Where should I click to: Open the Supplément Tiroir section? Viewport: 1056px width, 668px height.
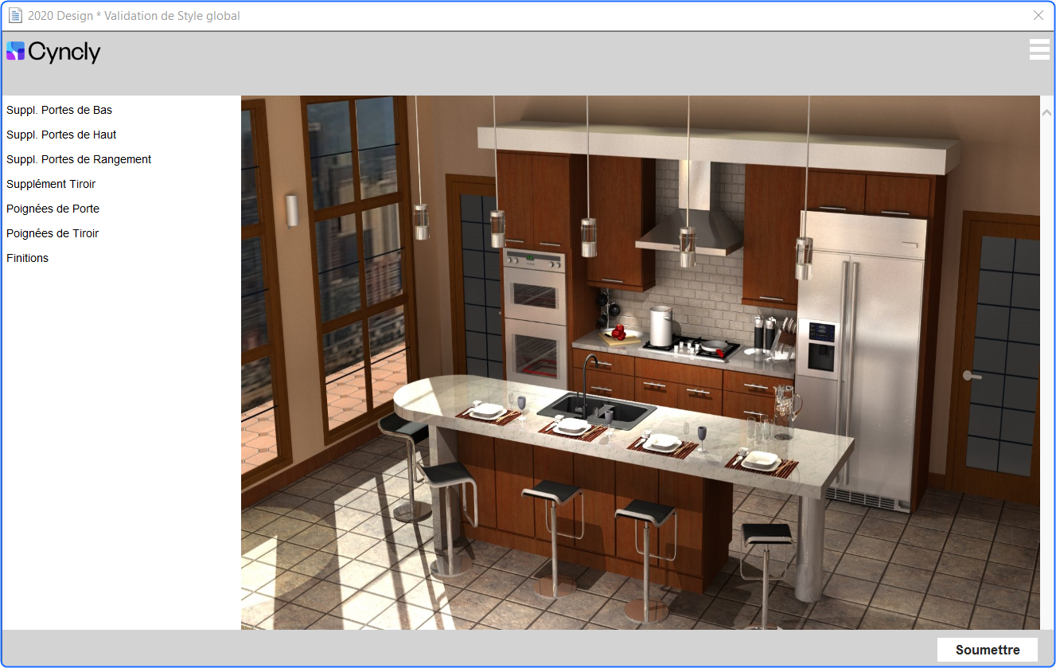coord(51,184)
